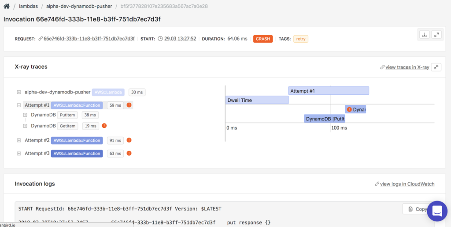Click the fullscreen expand icon button

coord(436,35)
